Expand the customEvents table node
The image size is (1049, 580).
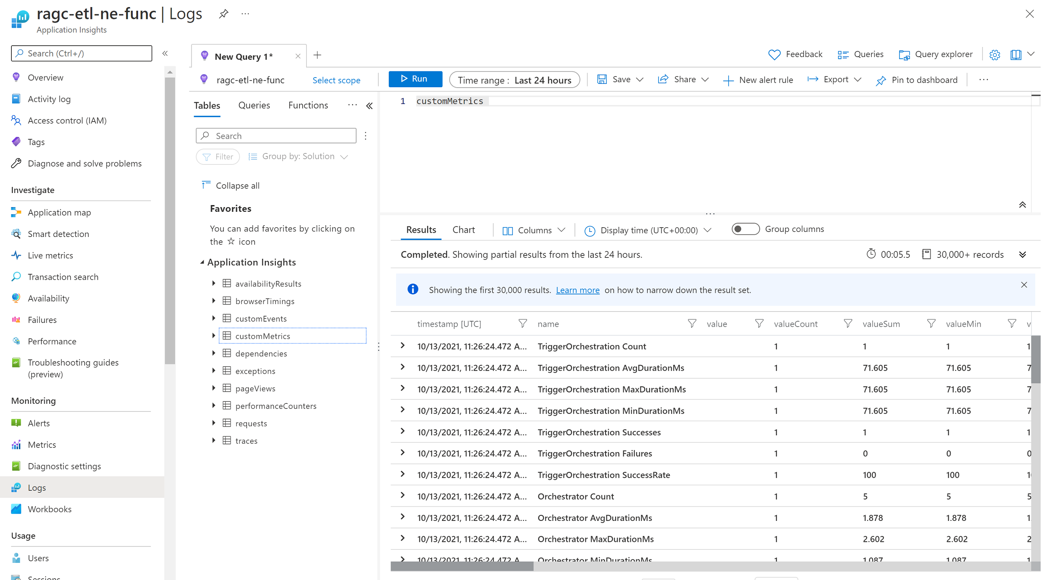tap(213, 318)
